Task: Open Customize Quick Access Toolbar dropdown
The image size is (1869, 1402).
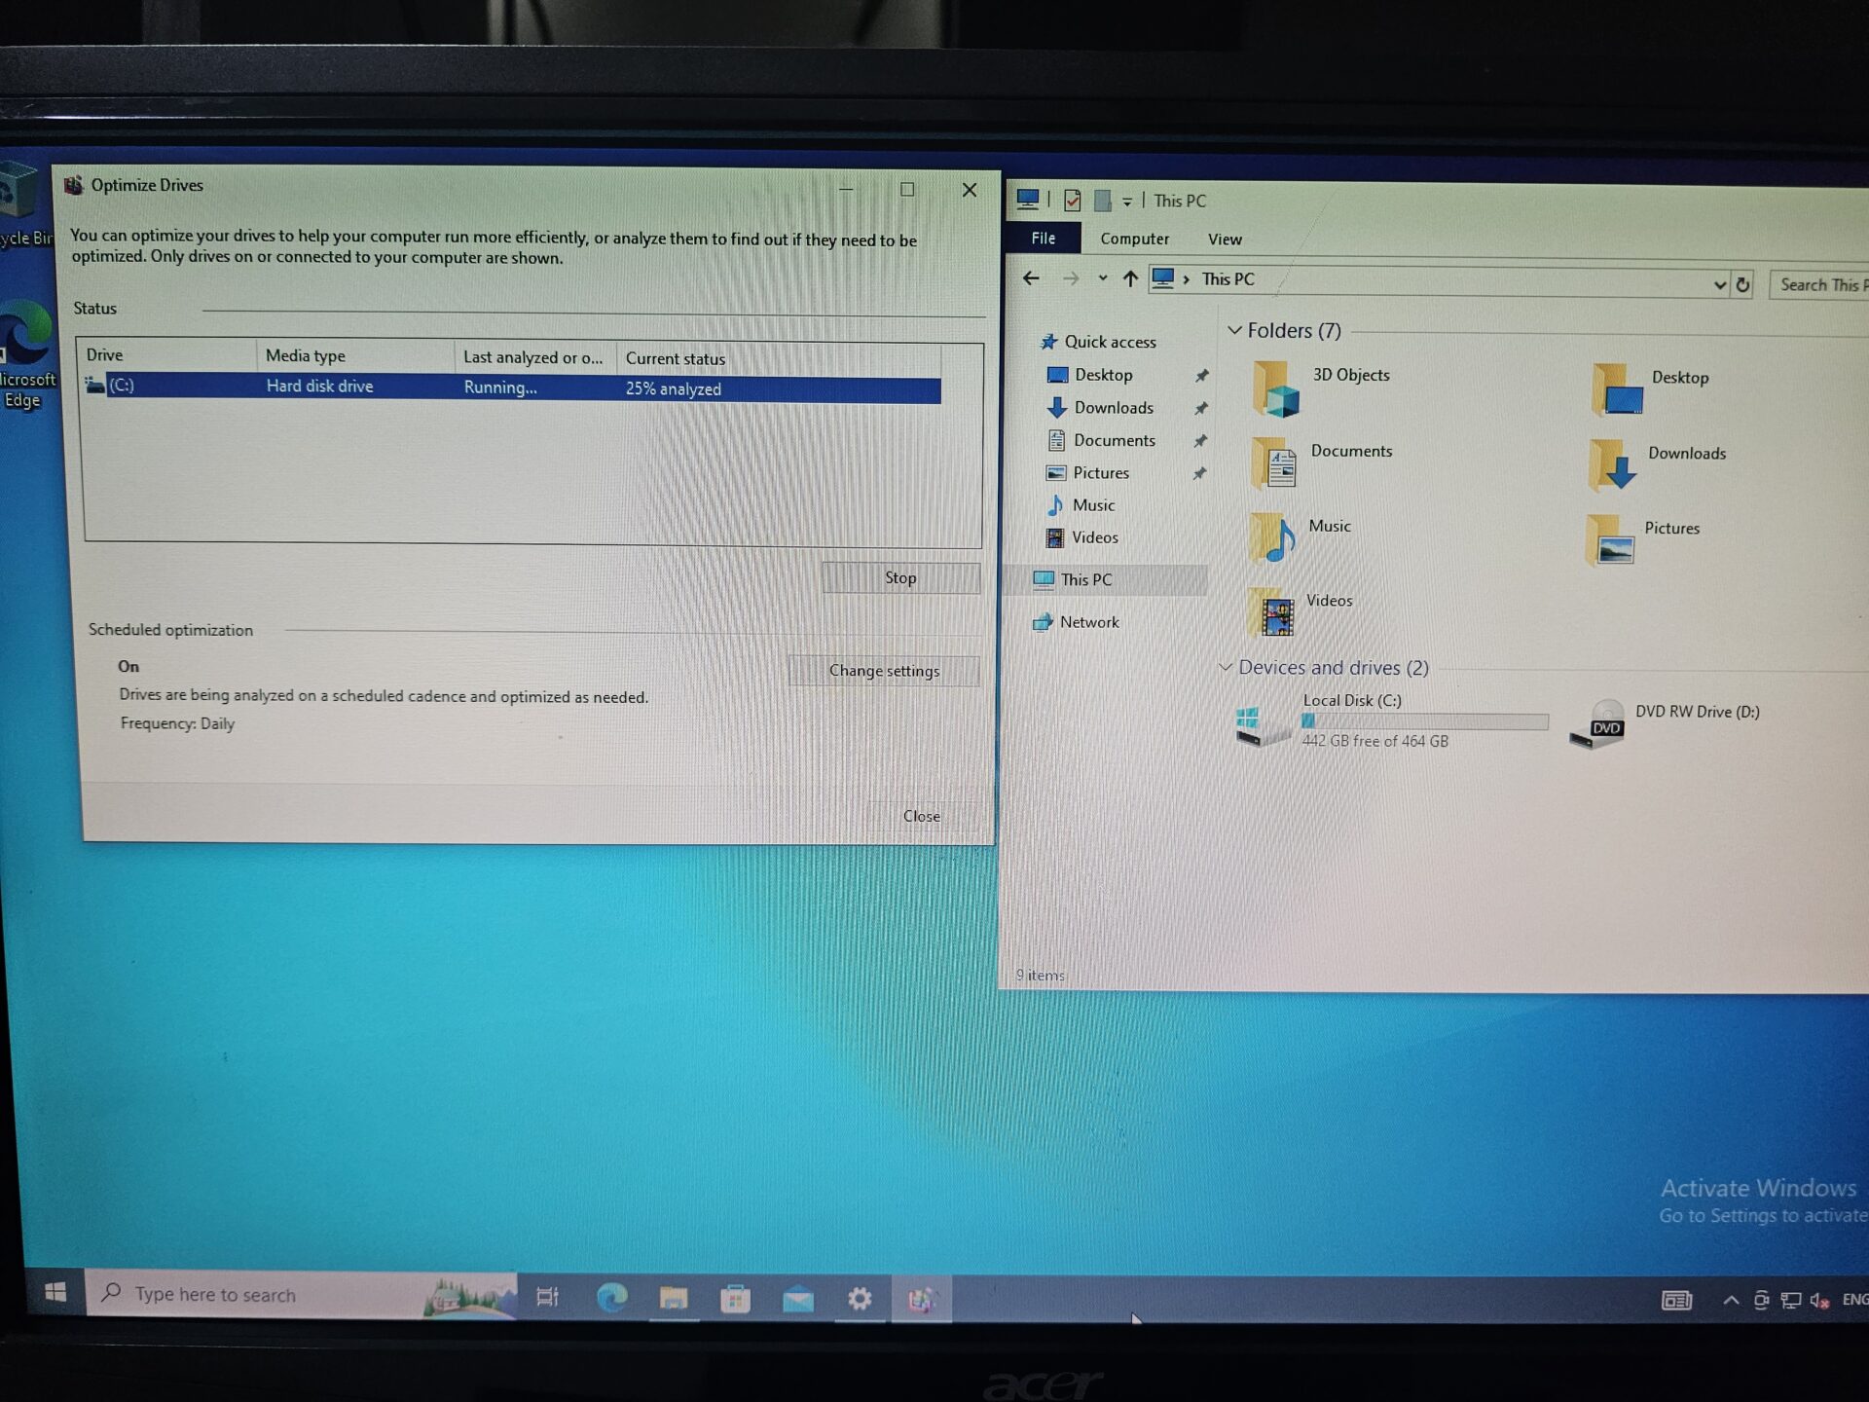Action: 1126,202
